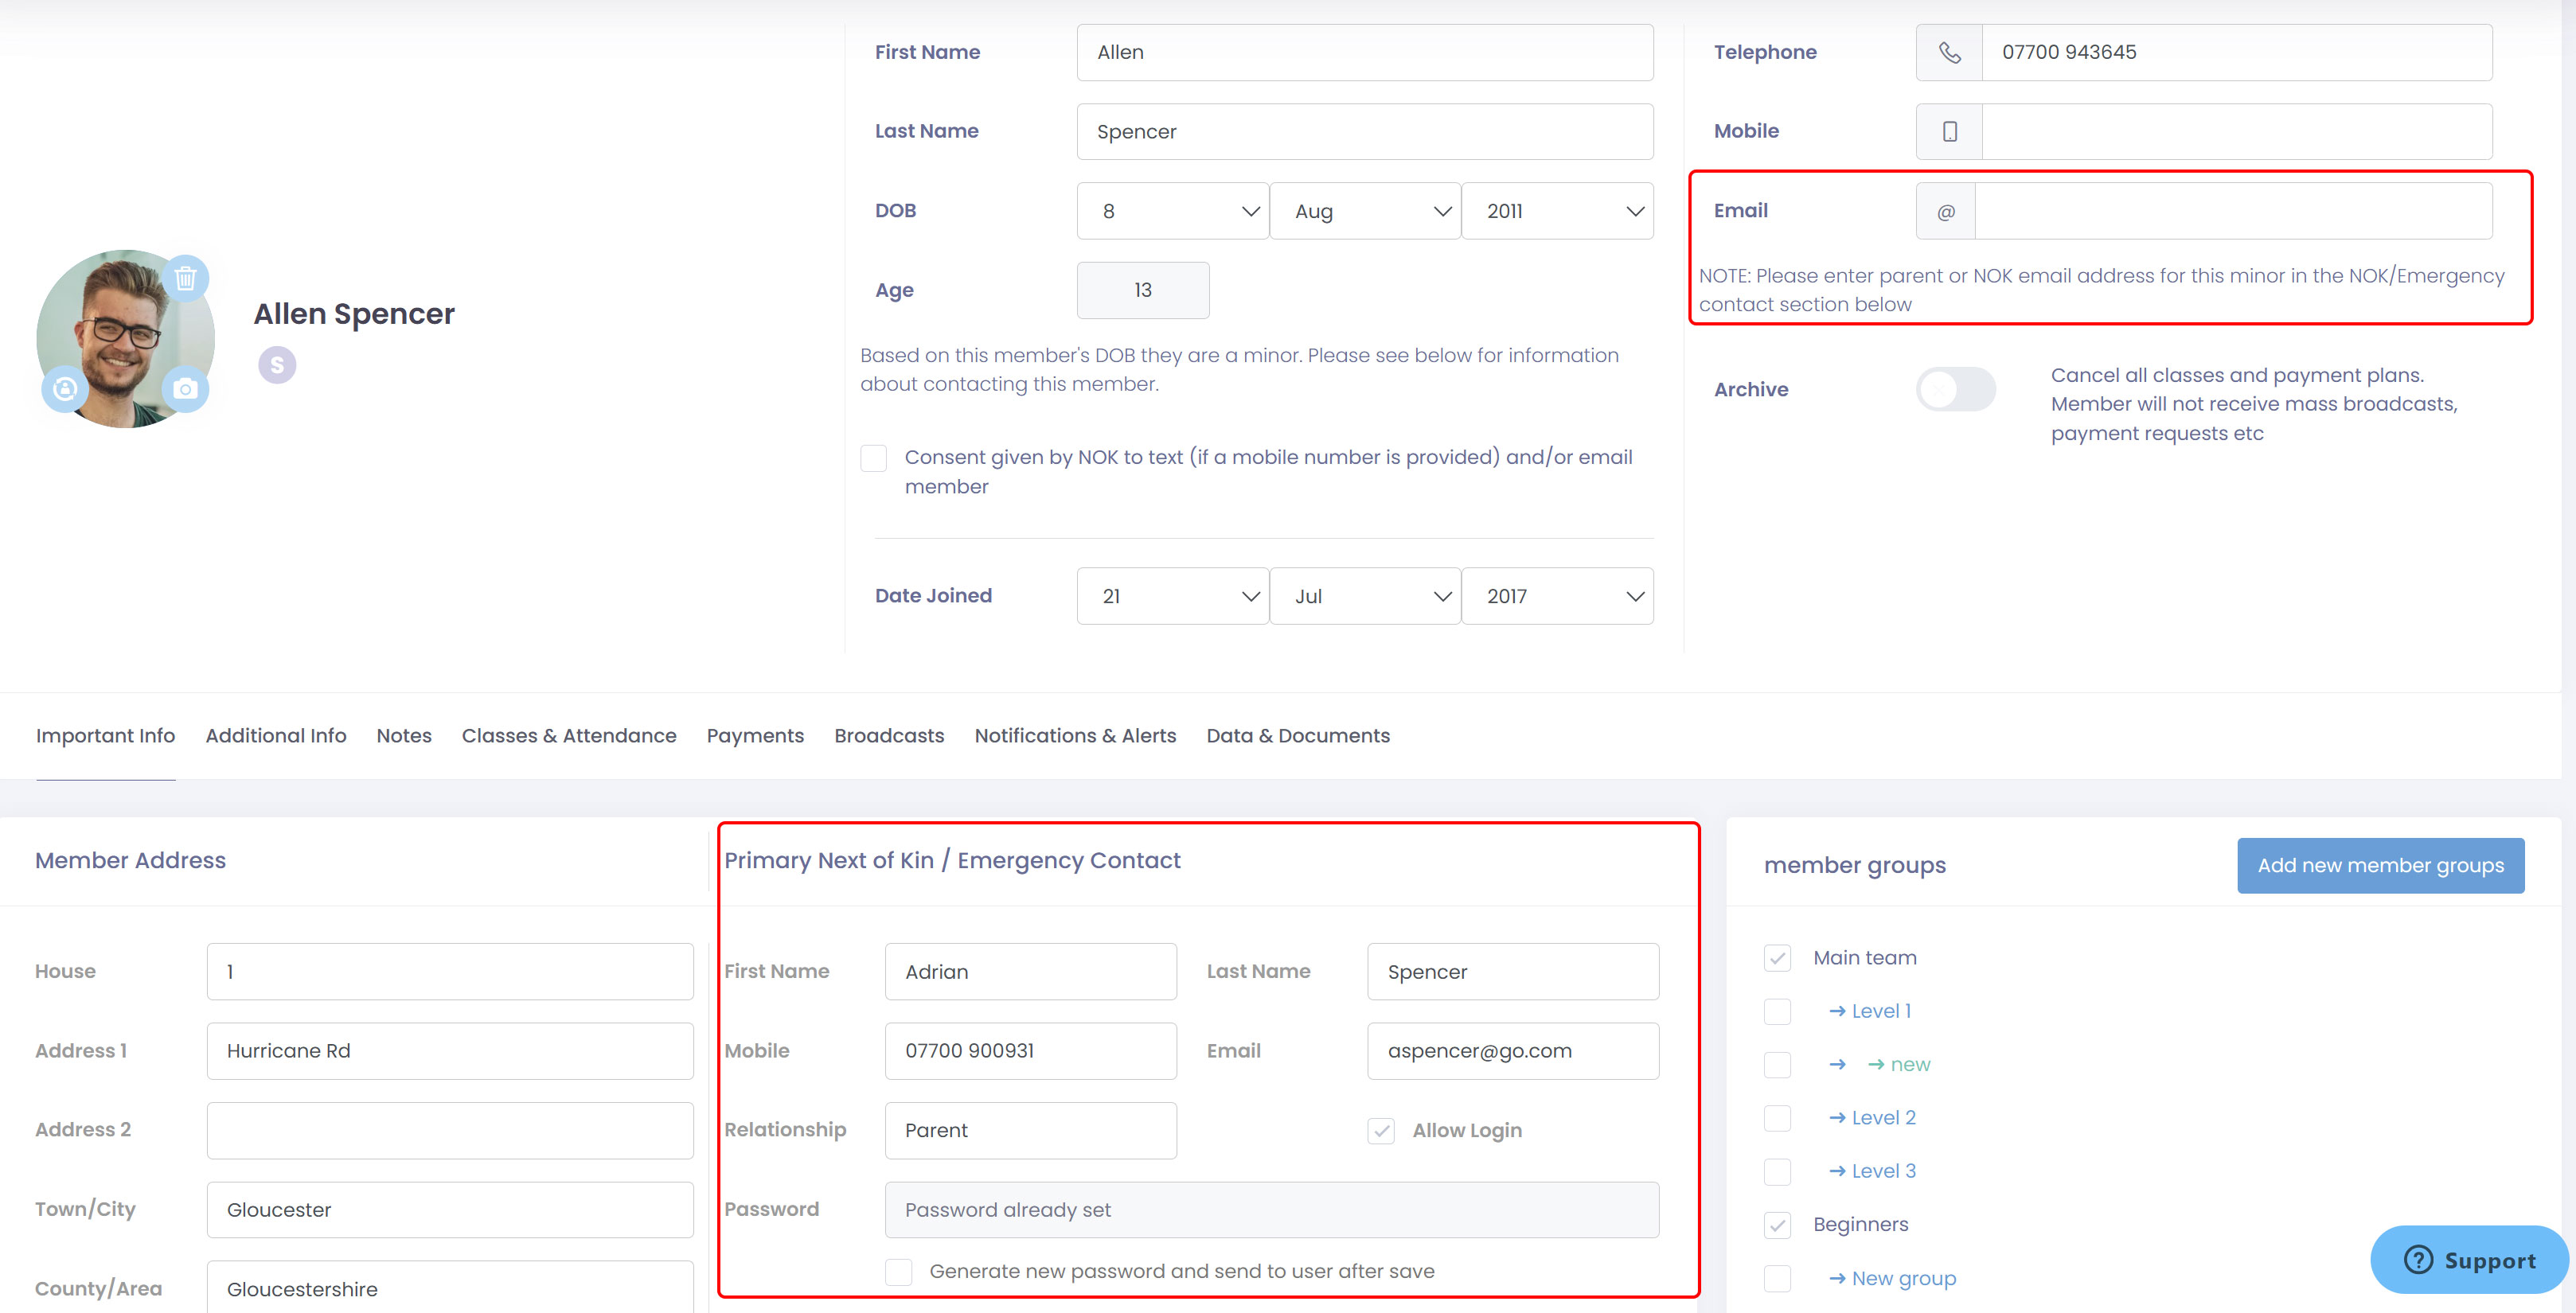Expand the DOB year dropdown showing 2011

point(1557,211)
